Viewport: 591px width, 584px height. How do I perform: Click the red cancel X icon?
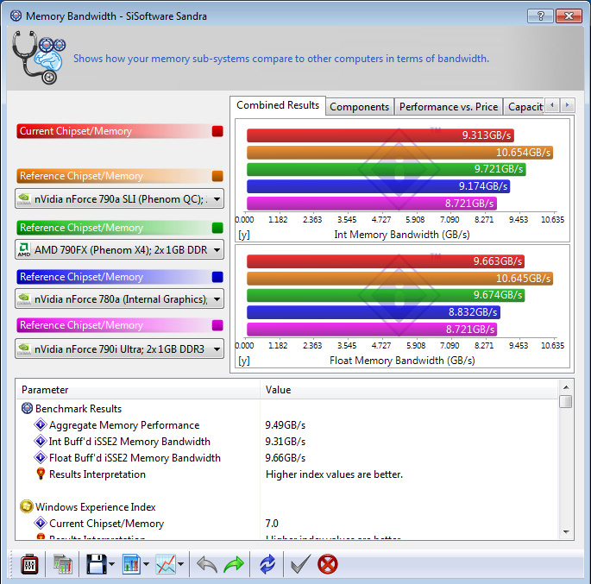pyautogui.click(x=328, y=564)
